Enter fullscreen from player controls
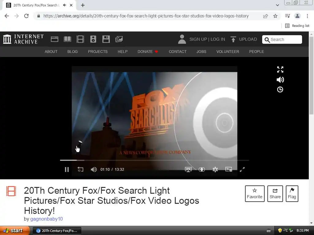The height and width of the screenshot is (235, 314). point(242,170)
